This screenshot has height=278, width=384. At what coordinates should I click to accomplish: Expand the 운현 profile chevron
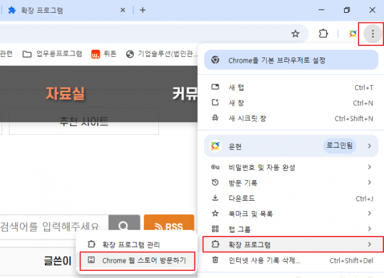click(x=369, y=146)
